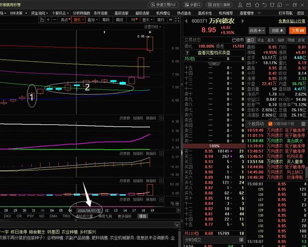Switch to the 资金 tab
Screen dimensions: 308x247
coord(261,40)
